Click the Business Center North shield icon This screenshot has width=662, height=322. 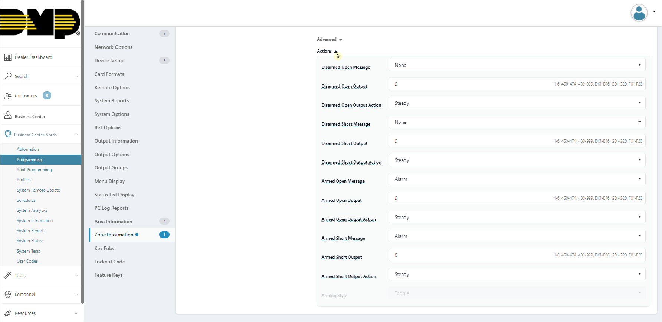point(8,134)
